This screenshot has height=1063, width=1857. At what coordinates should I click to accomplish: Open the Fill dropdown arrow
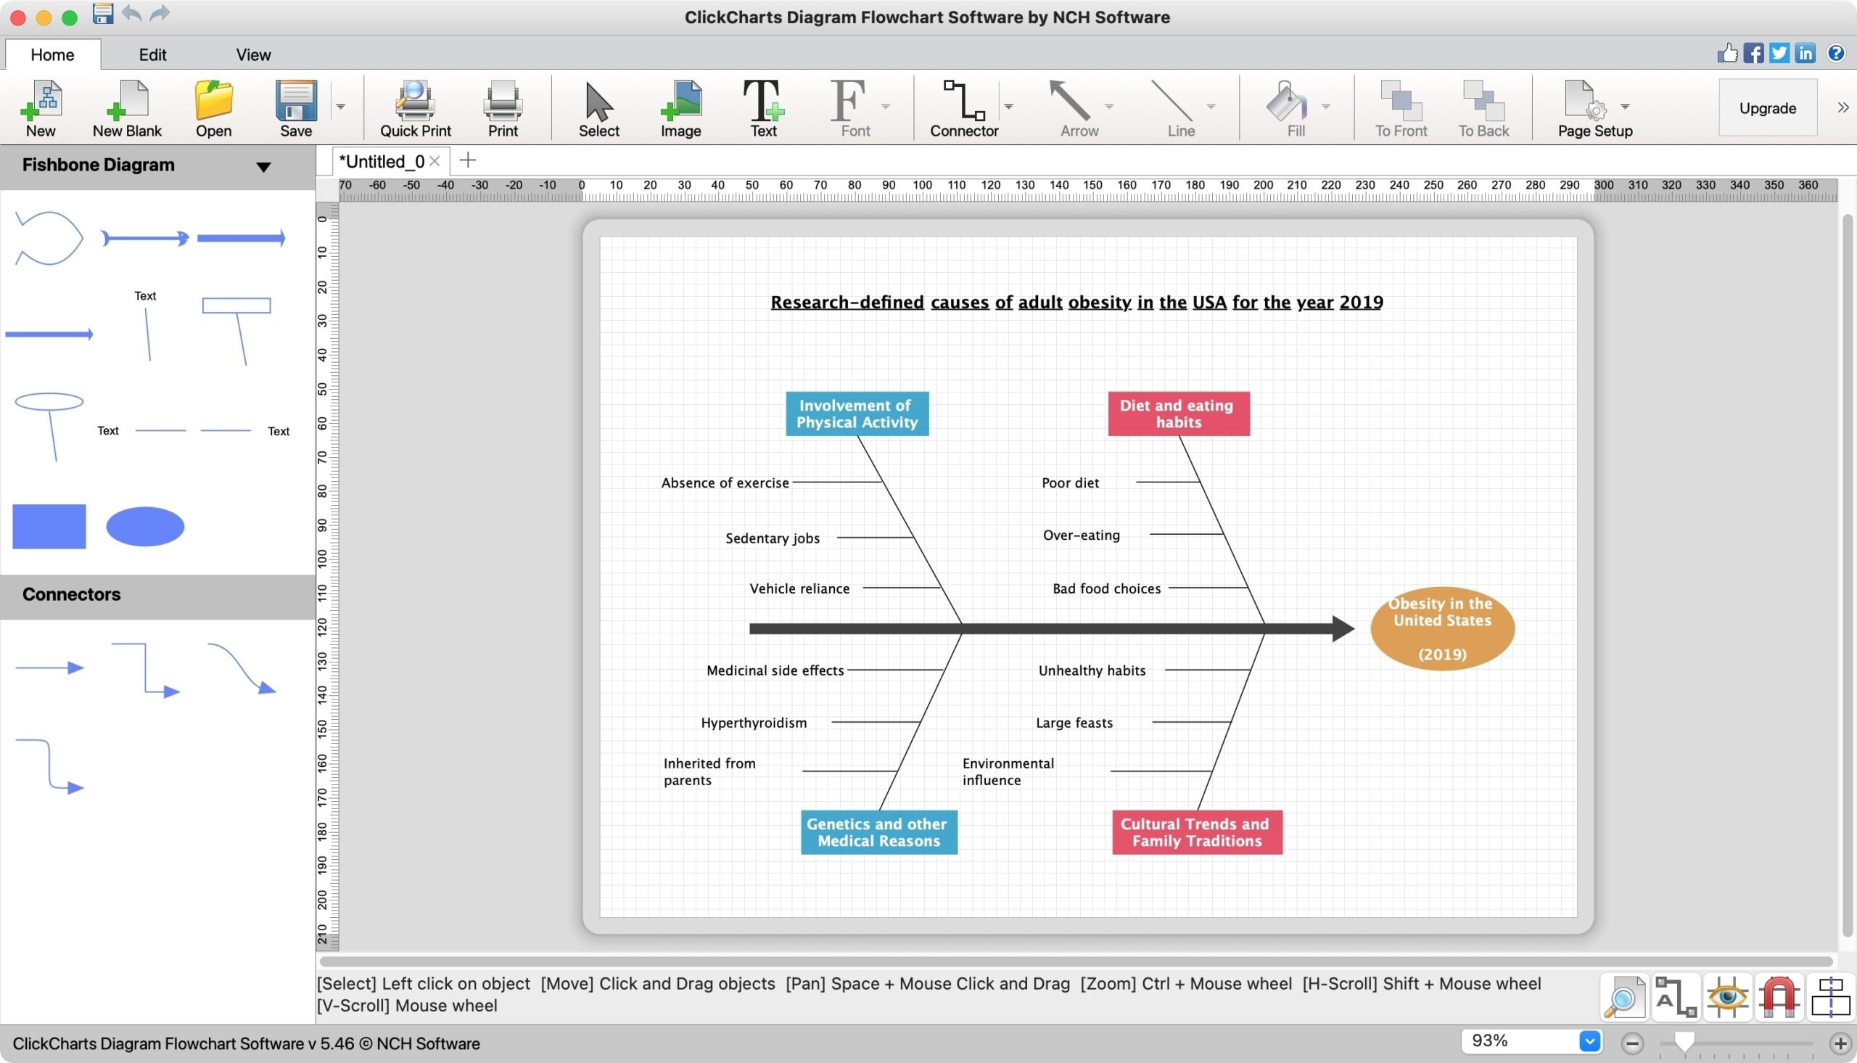tap(1326, 107)
